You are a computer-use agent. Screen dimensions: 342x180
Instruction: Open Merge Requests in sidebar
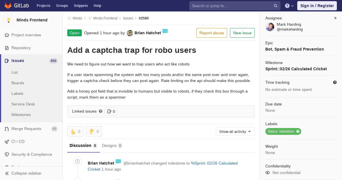click(x=31, y=129)
